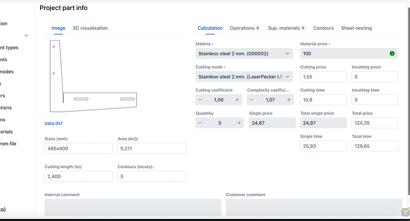Decrease Quantity using the minus button
410x221 pixels.
(x=201, y=123)
